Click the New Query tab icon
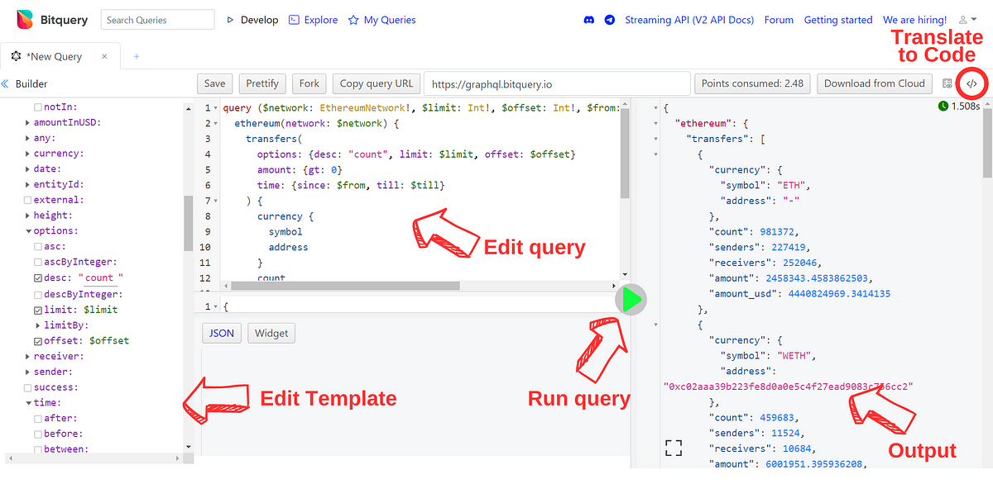The image size is (993, 484). [x=17, y=56]
